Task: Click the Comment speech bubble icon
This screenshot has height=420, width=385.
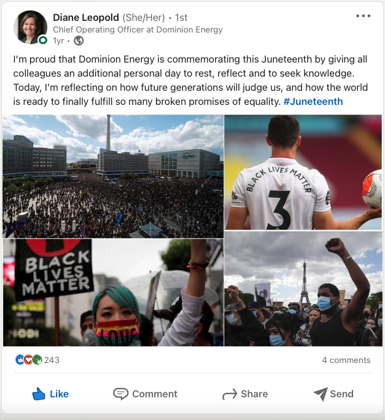Action: click(x=121, y=394)
